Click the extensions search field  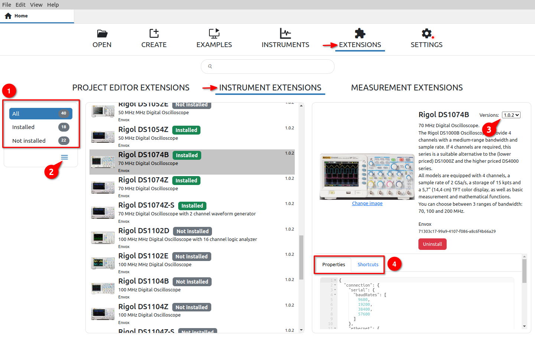point(268,66)
